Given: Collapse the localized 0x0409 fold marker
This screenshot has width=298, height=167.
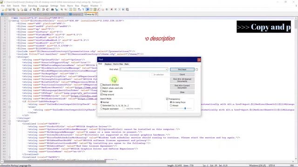Looking at the screenshot, I should coord(10,124).
